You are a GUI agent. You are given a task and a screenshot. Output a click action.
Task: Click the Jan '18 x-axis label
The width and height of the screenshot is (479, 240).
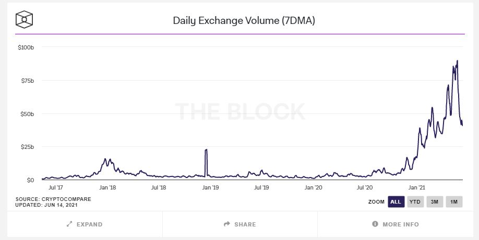[x=107, y=187]
